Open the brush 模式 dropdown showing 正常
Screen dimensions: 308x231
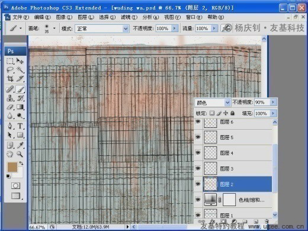click(102, 29)
